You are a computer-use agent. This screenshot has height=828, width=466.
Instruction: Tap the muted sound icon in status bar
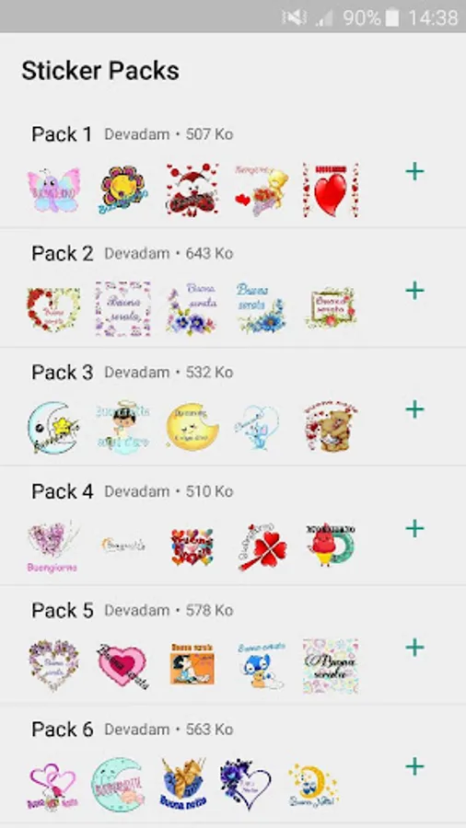295,18
